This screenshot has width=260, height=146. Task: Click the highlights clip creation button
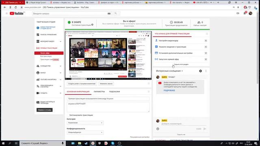(x=82, y=84)
